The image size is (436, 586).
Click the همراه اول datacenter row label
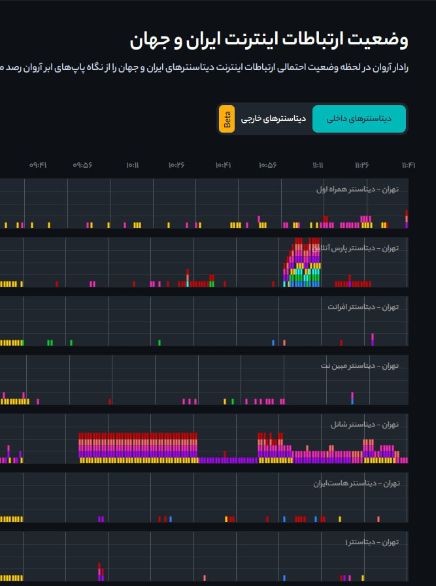(x=357, y=189)
